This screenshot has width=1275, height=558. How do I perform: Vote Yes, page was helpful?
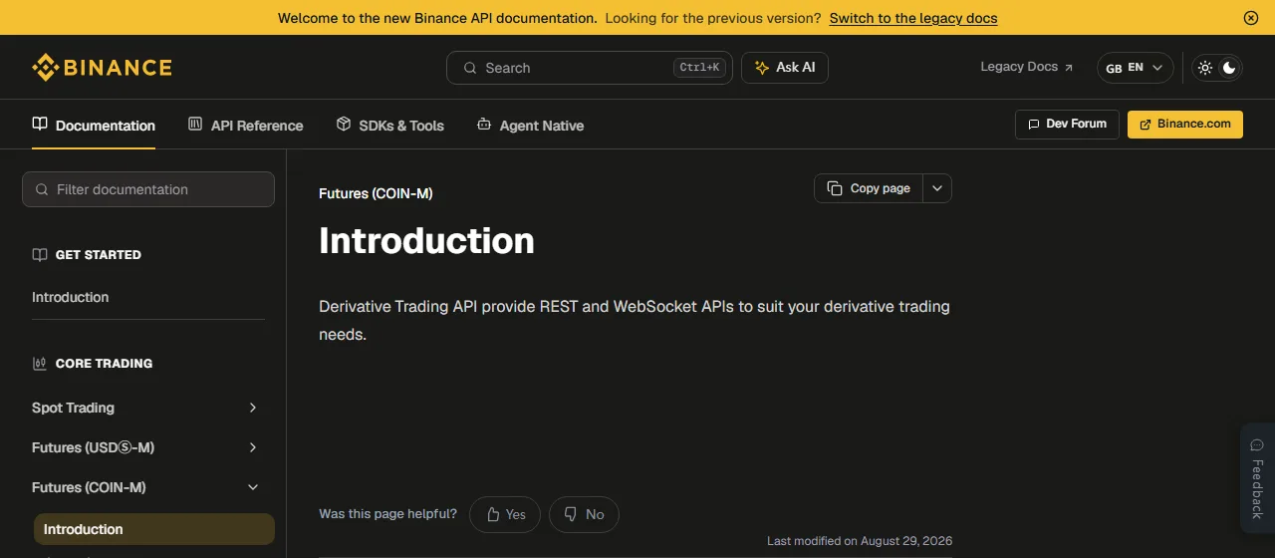(505, 514)
